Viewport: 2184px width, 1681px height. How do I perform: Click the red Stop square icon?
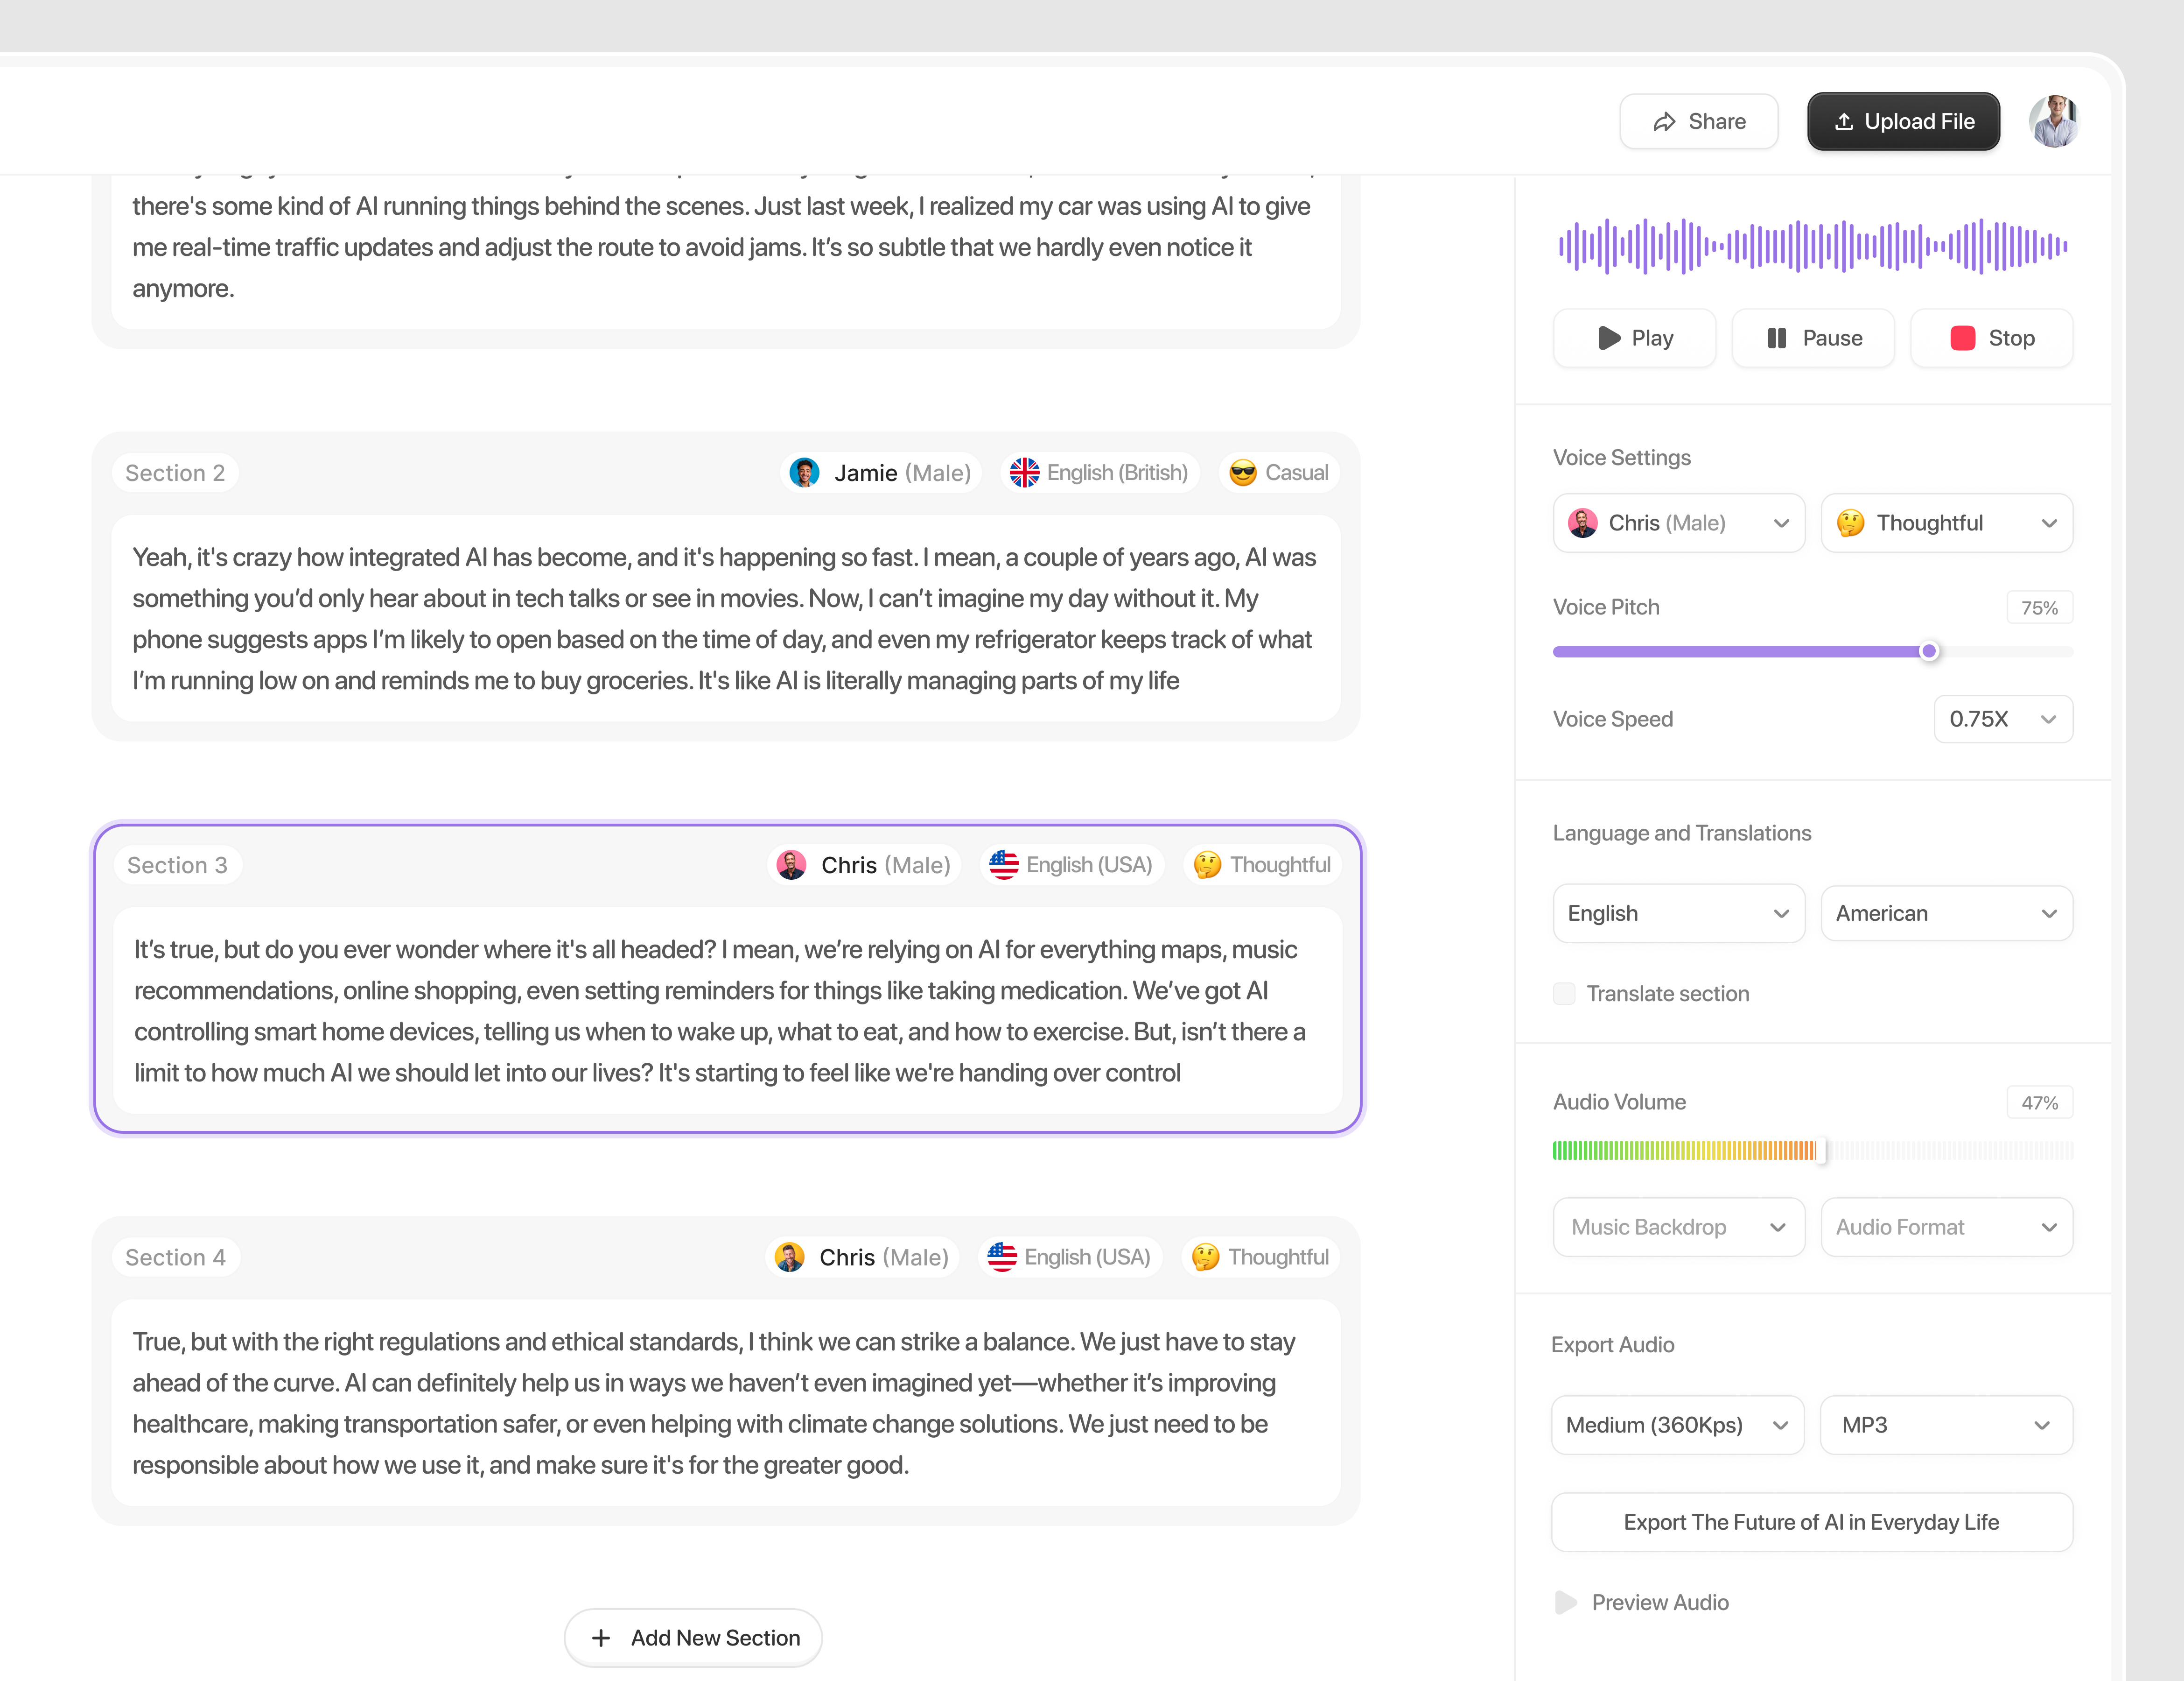tap(1962, 338)
